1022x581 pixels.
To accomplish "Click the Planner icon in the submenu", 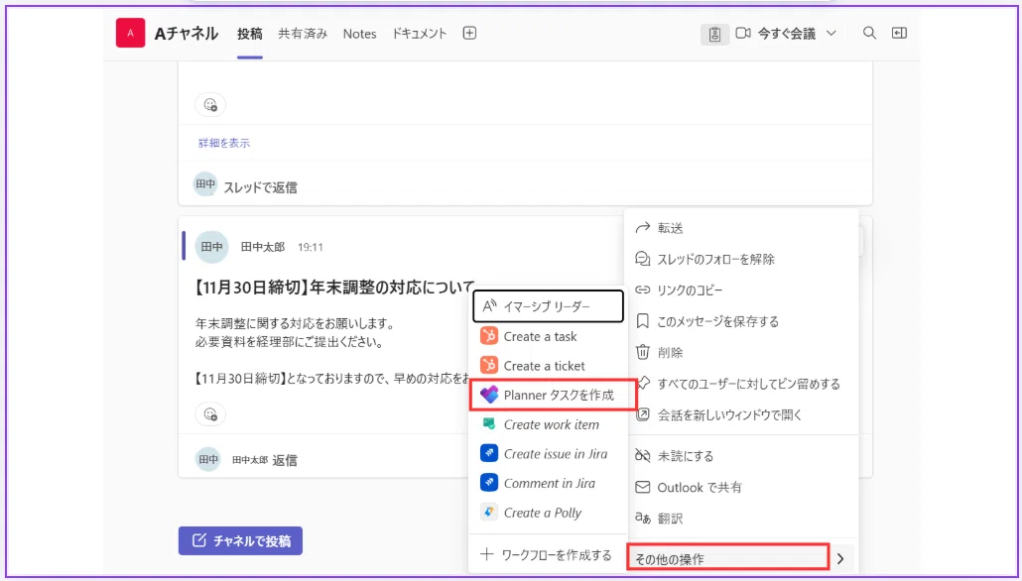I will click(489, 395).
